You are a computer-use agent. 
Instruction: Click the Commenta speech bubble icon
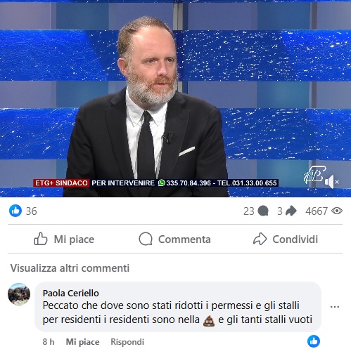(146, 239)
